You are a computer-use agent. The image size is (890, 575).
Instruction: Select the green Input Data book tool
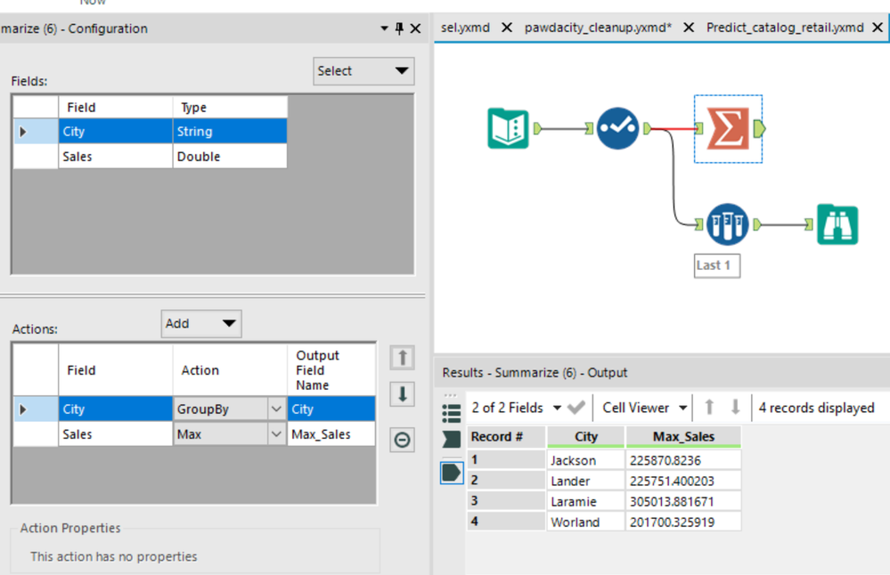(x=508, y=129)
